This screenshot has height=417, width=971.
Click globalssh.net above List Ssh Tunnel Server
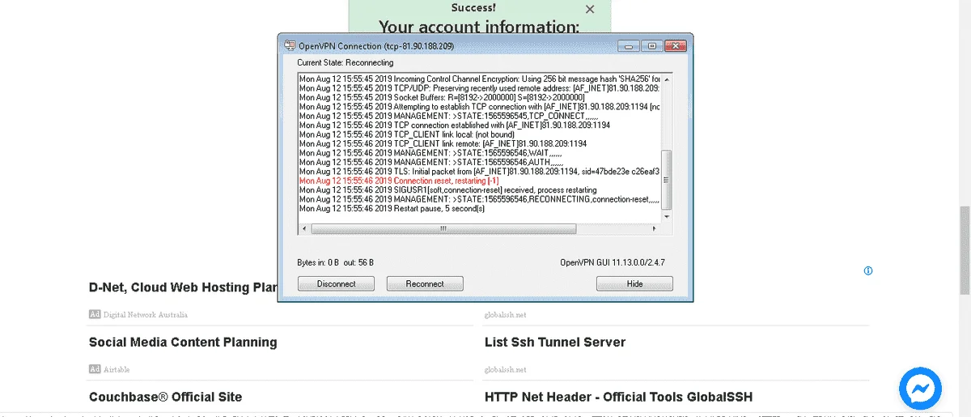(x=505, y=314)
